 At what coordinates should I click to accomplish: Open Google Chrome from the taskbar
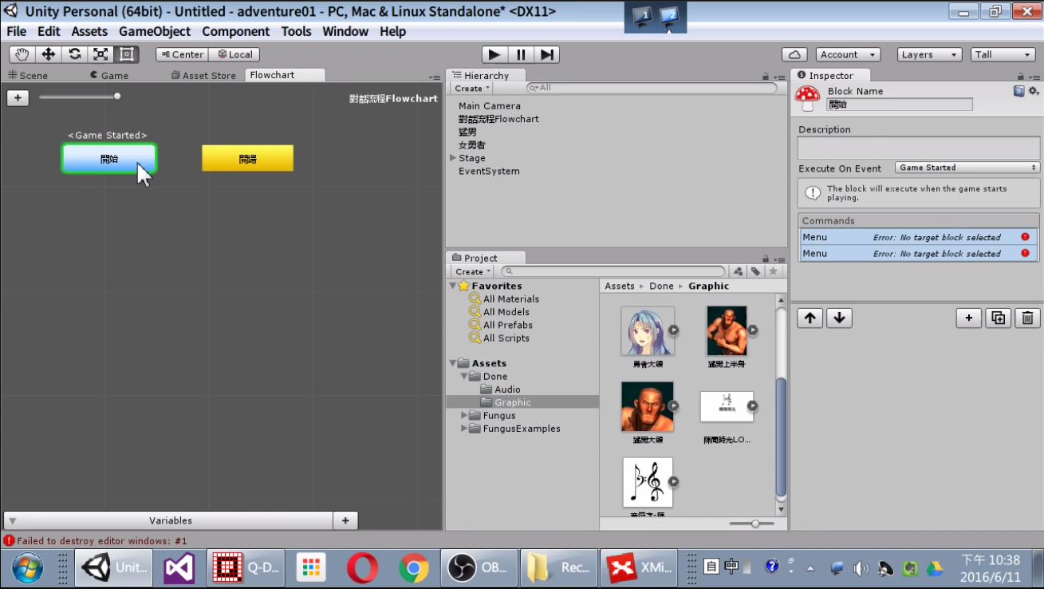[x=414, y=568]
